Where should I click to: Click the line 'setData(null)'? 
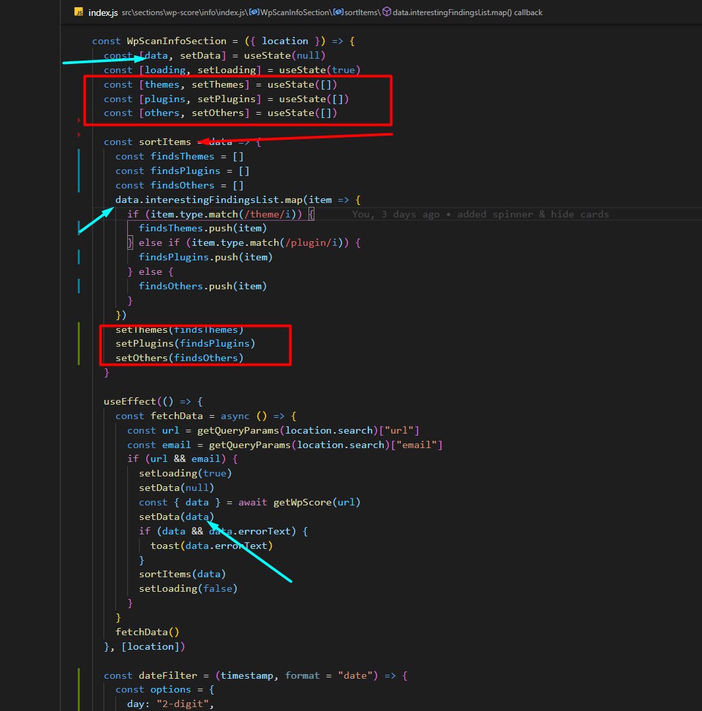(177, 488)
